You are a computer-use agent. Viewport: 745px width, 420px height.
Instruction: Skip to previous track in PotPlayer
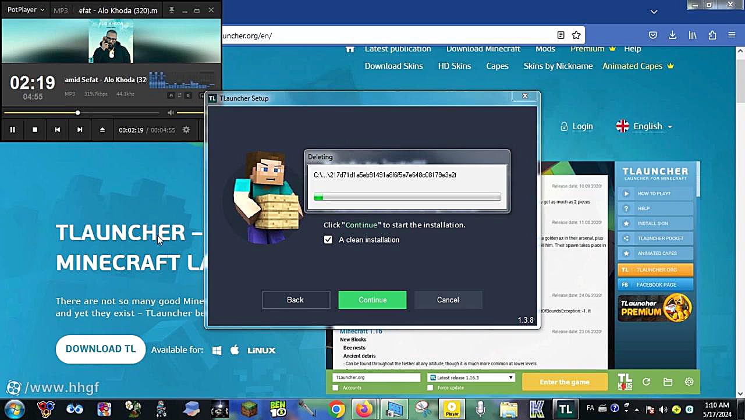(x=58, y=130)
